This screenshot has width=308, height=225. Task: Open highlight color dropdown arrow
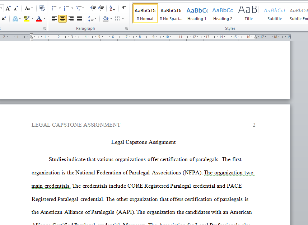[32, 19]
